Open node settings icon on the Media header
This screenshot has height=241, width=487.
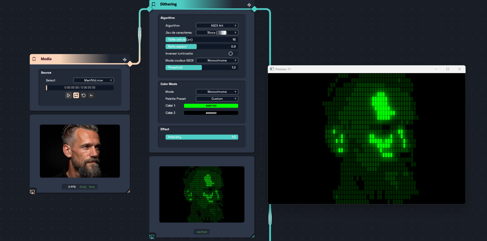[x=125, y=59]
